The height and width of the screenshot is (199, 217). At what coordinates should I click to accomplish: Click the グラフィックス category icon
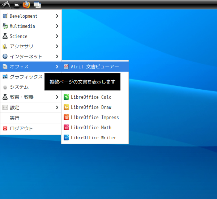[5, 77]
